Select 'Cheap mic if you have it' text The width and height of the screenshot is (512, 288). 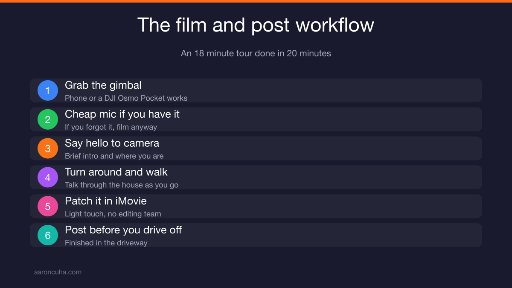click(x=122, y=114)
